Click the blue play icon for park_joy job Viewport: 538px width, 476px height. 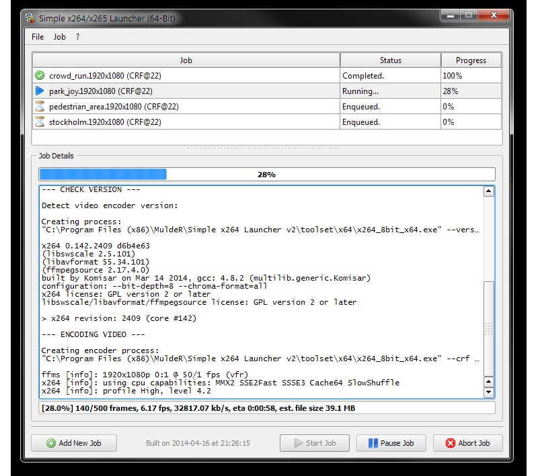coord(40,91)
